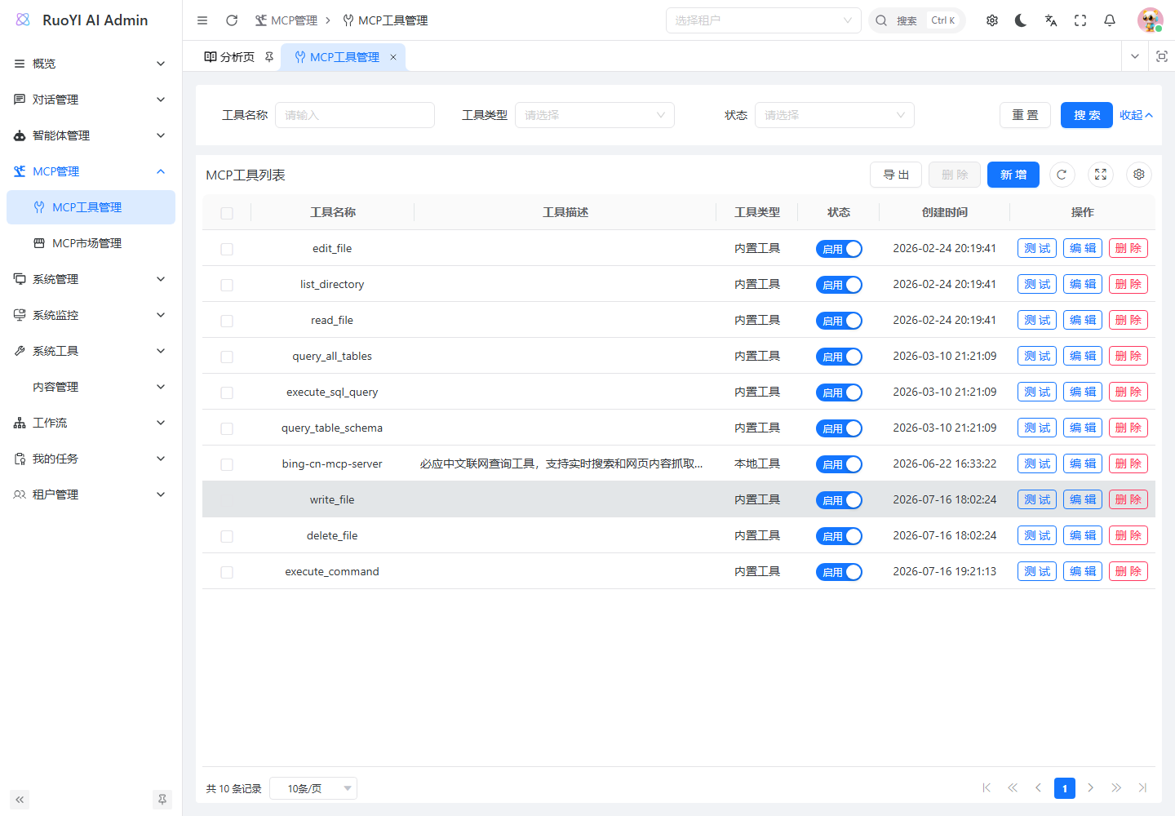Screen dimensions: 1175x816
Task: Open the user avatar menu
Action: point(1151,20)
